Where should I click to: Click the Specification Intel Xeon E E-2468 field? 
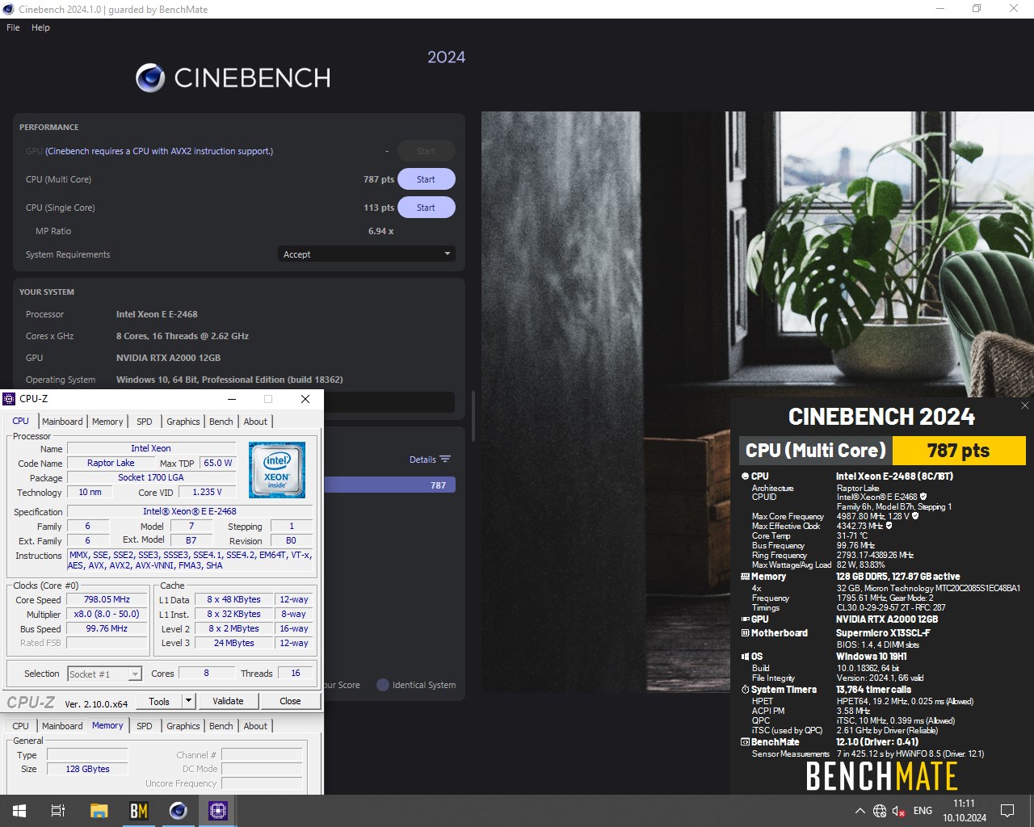190,511
